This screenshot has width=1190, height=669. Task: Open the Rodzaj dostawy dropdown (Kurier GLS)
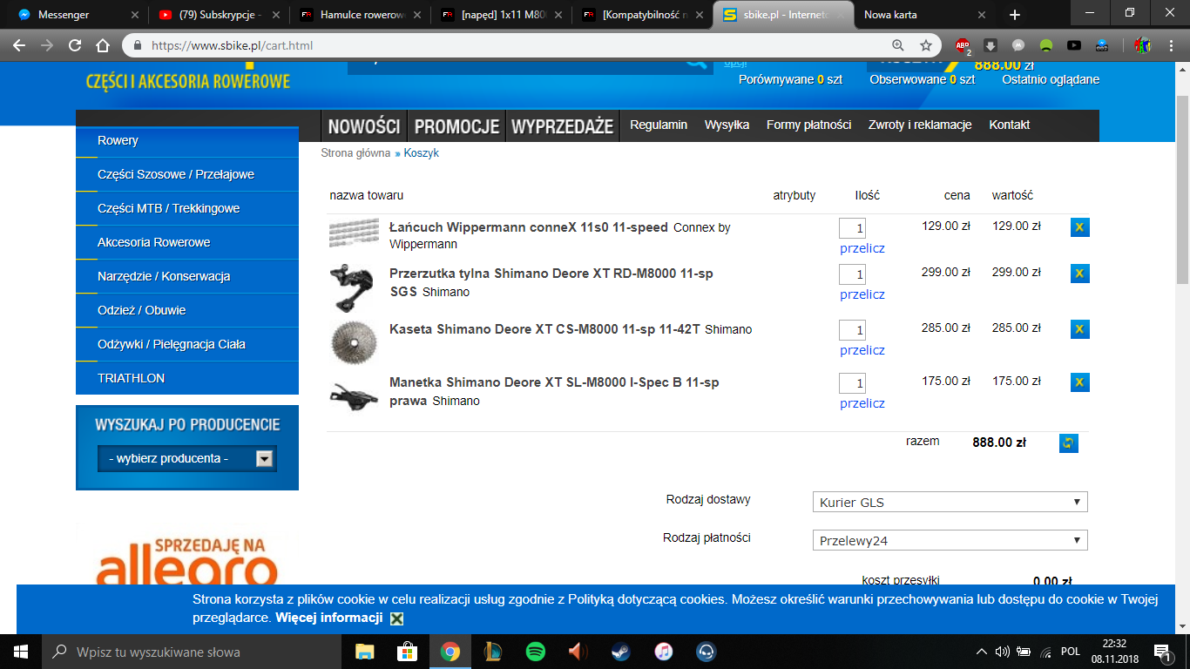pyautogui.click(x=950, y=502)
